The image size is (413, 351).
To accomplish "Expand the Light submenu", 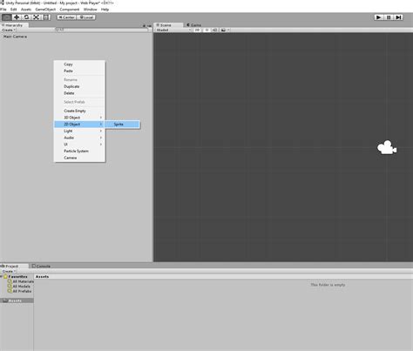I will [79, 131].
